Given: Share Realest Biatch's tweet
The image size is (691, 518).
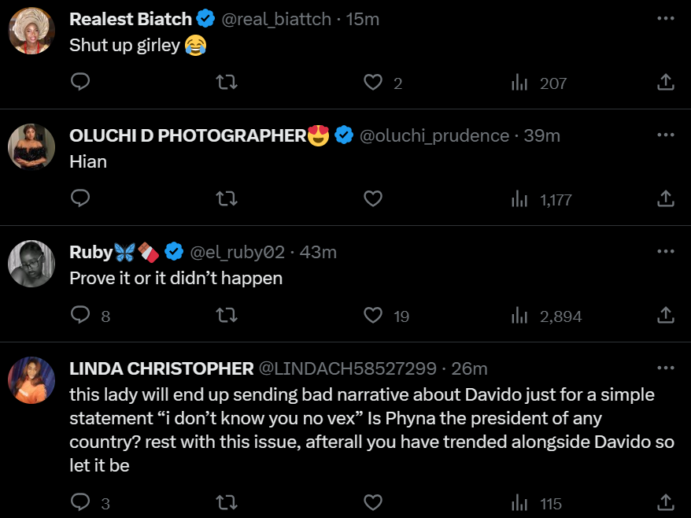Looking at the screenshot, I should tap(665, 82).
